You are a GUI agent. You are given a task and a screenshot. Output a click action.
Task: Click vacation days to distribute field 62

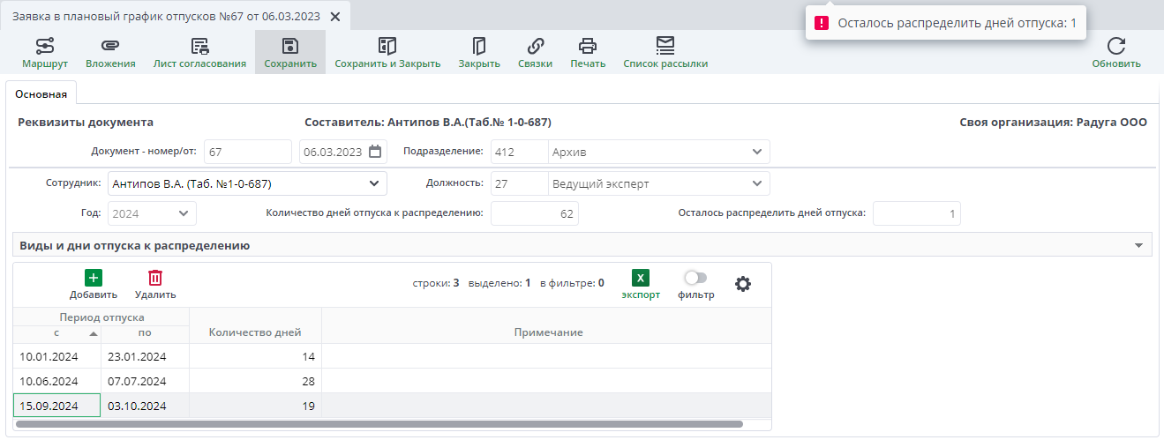tap(535, 213)
